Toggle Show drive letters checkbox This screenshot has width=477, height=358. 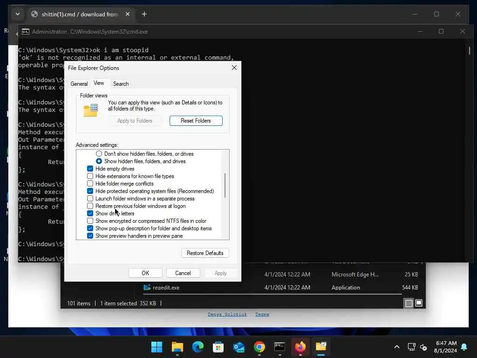pyautogui.click(x=90, y=213)
